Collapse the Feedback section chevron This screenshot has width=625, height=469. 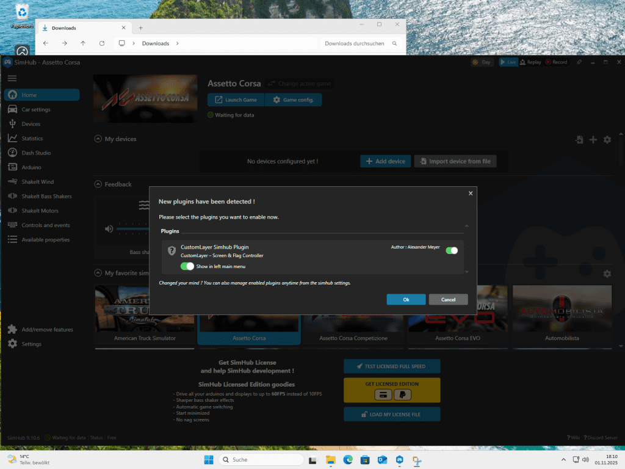tap(98, 184)
